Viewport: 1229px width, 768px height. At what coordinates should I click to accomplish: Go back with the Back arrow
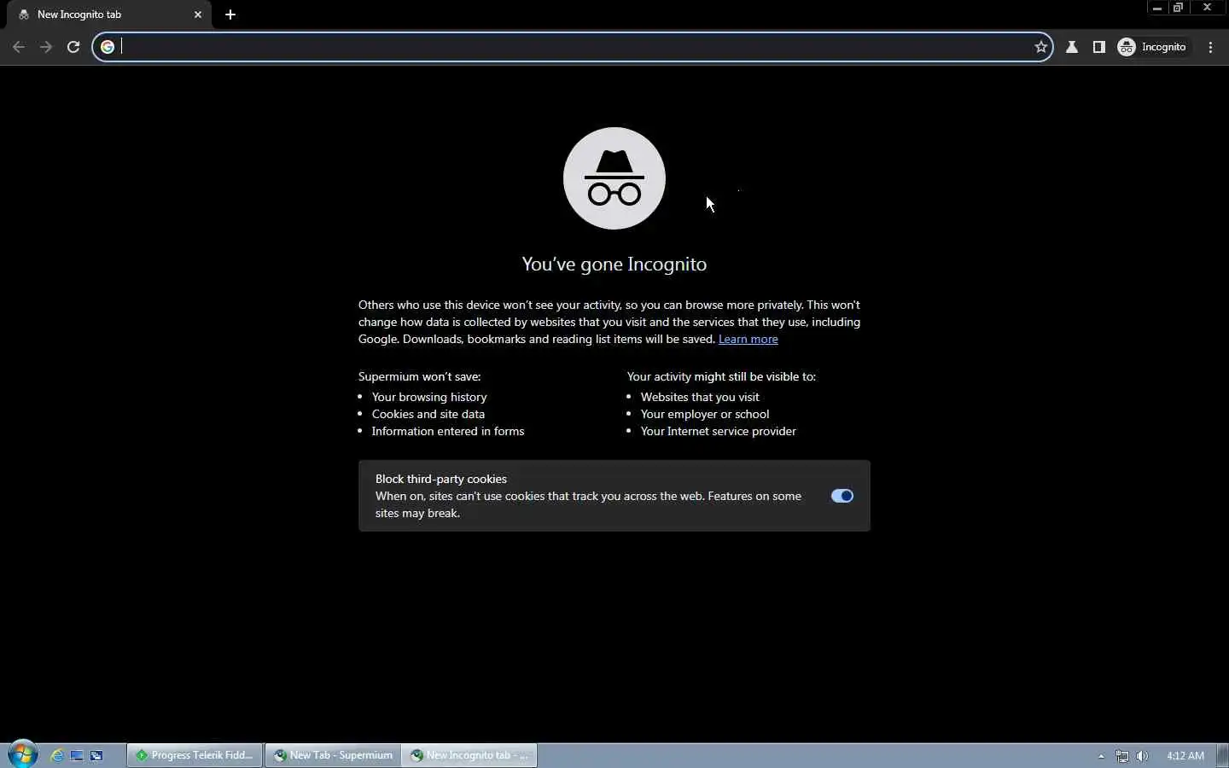click(19, 47)
